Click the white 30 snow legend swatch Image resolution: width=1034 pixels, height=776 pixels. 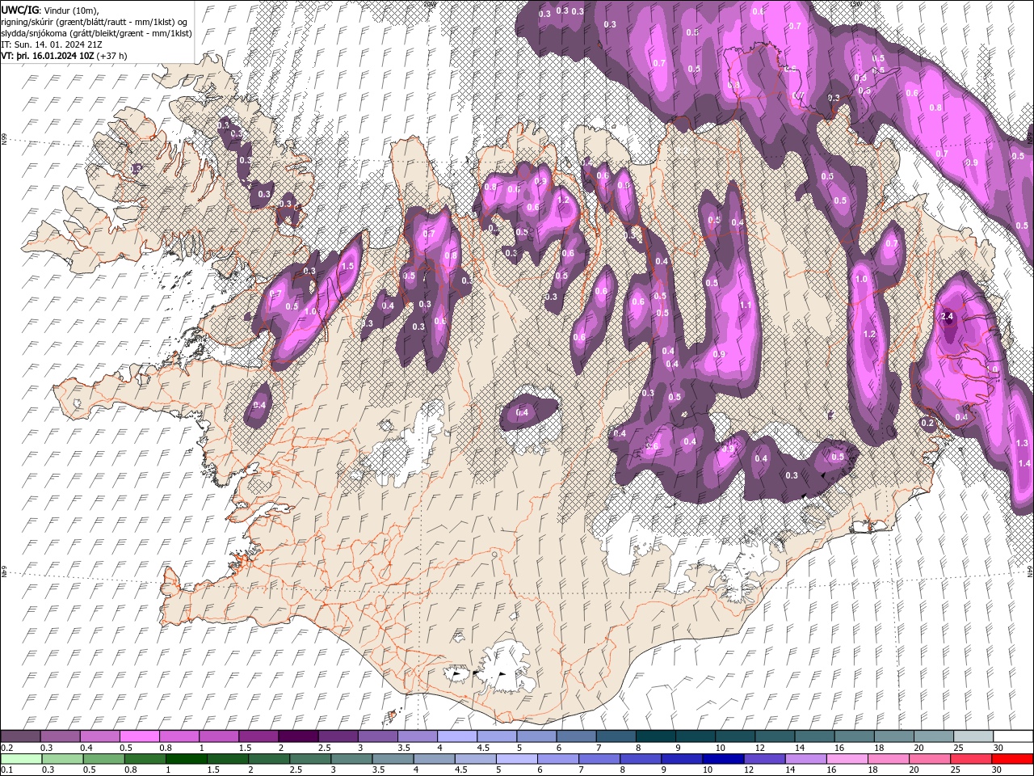pyautogui.click(x=1014, y=736)
